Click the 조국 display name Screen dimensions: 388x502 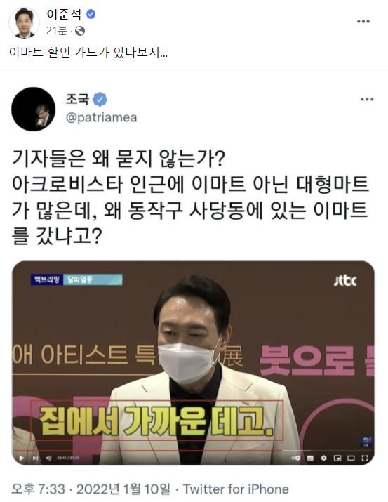[x=77, y=99]
